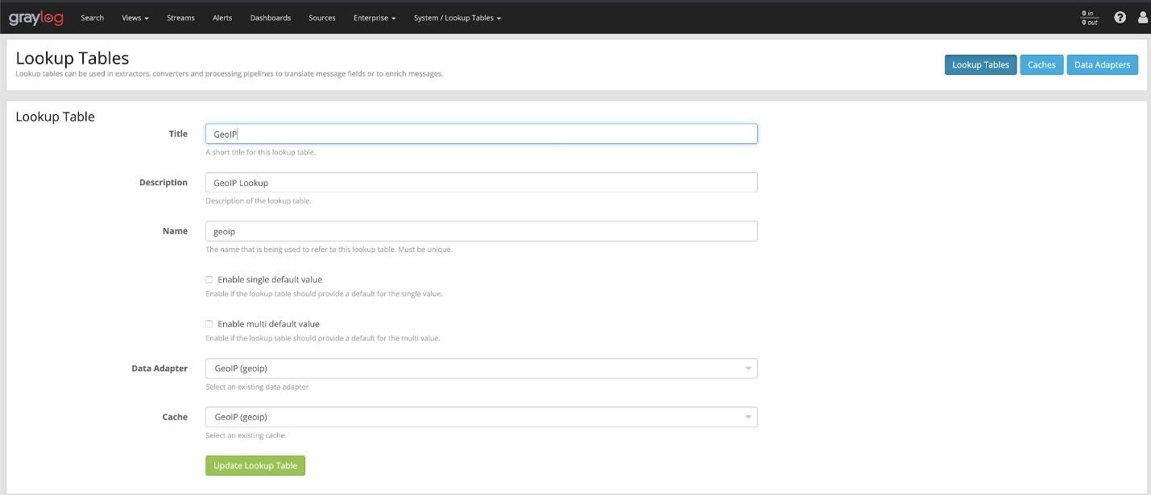
Task: Switch to the Data Adapters view
Action: (x=1102, y=64)
